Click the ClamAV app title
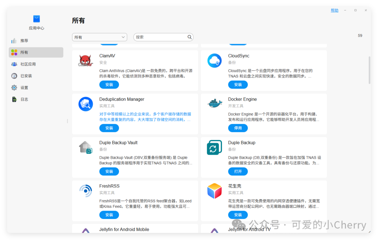The height and width of the screenshot is (240, 378). pyautogui.click(x=107, y=56)
